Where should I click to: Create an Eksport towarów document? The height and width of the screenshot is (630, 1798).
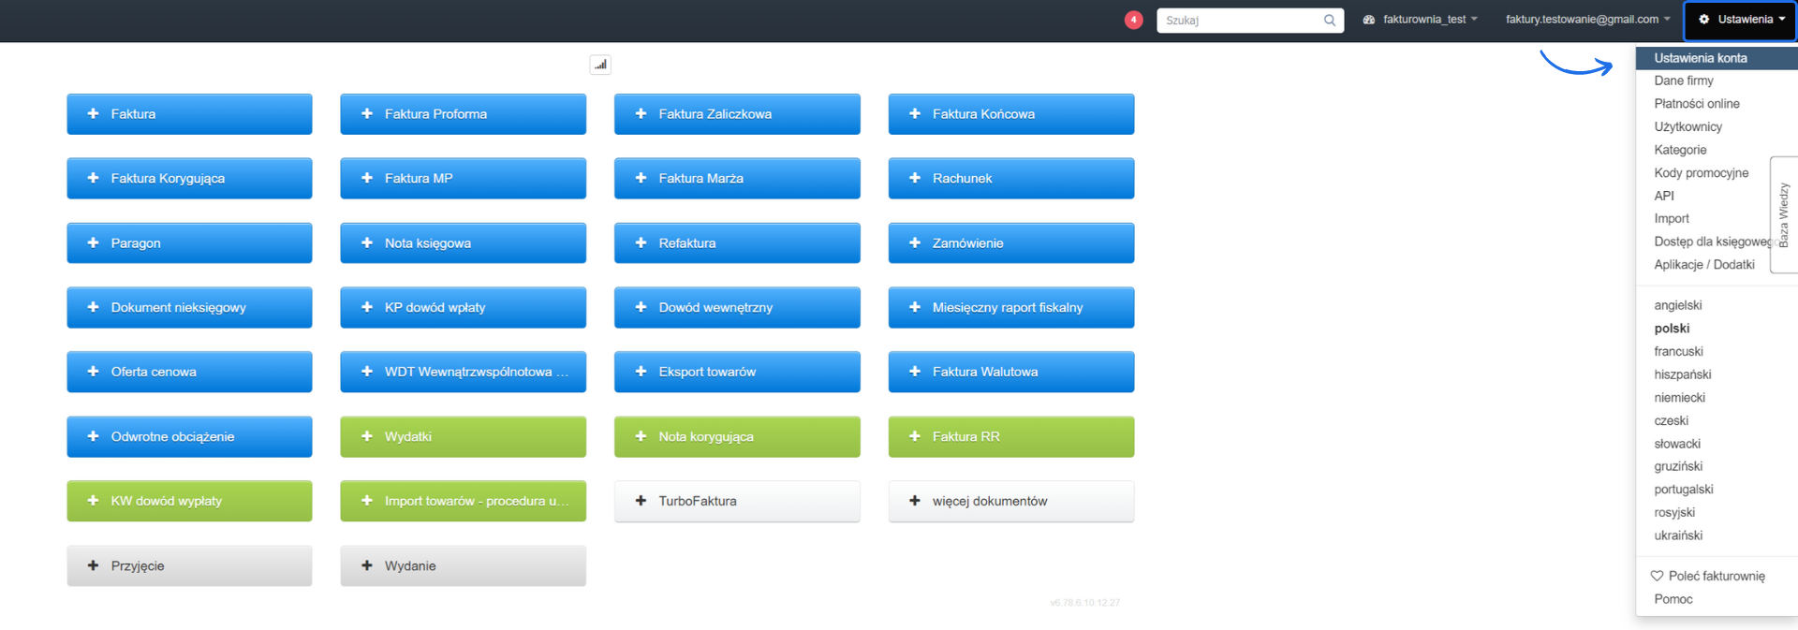(x=737, y=372)
